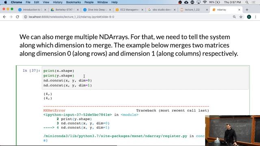Screen dimensions: 260x146
Task: Close the ndarray tab
Action: click(x=239, y=10)
